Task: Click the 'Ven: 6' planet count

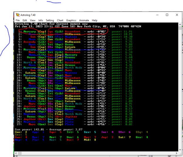Action: 73,137
